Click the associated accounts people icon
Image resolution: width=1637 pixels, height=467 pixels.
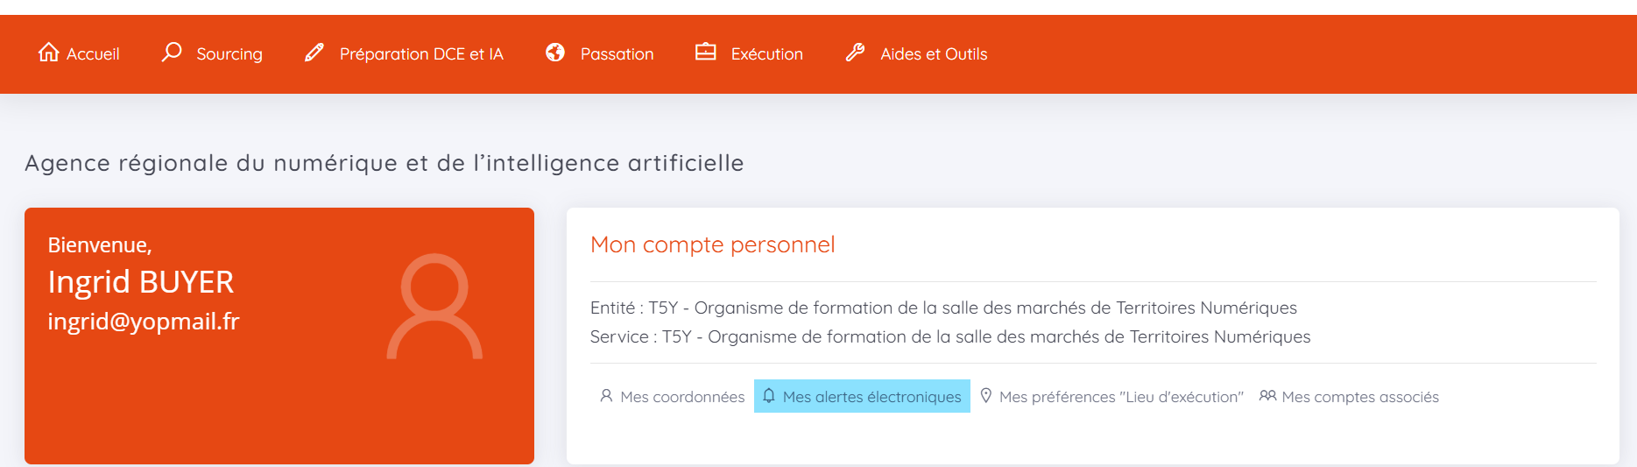[x=1267, y=396]
